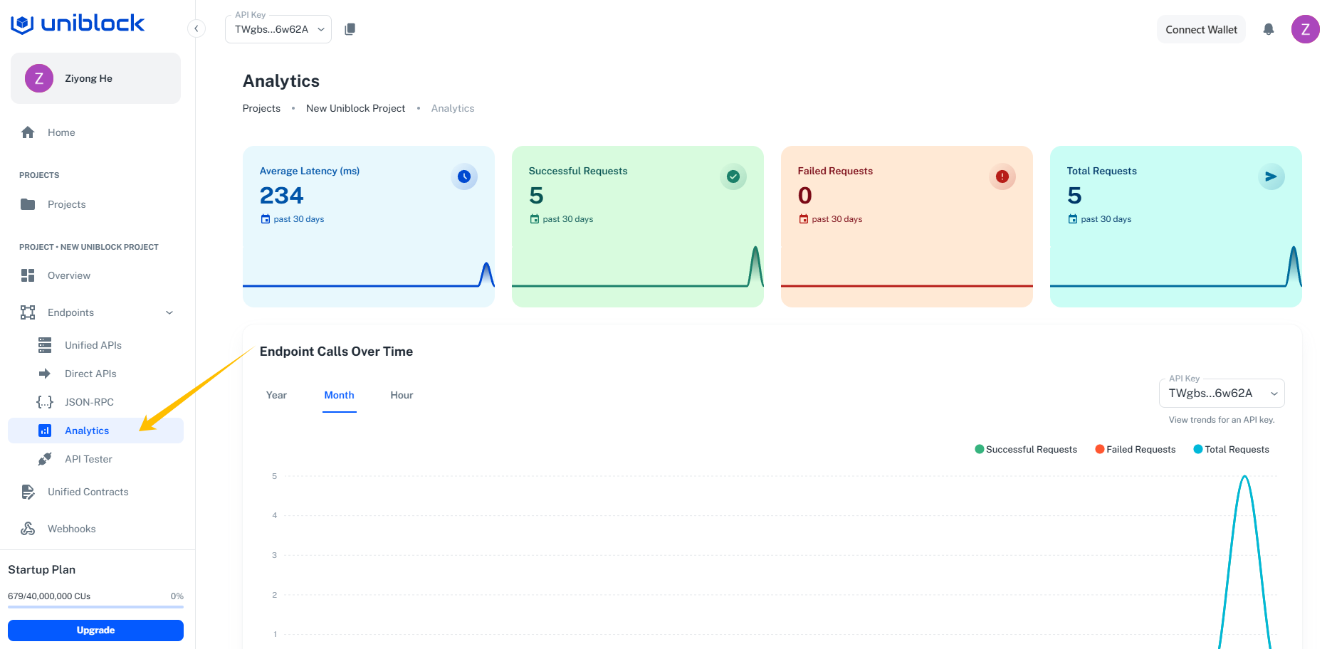Click the Endpoints nodes icon
This screenshot has width=1332, height=649.
(x=28, y=312)
